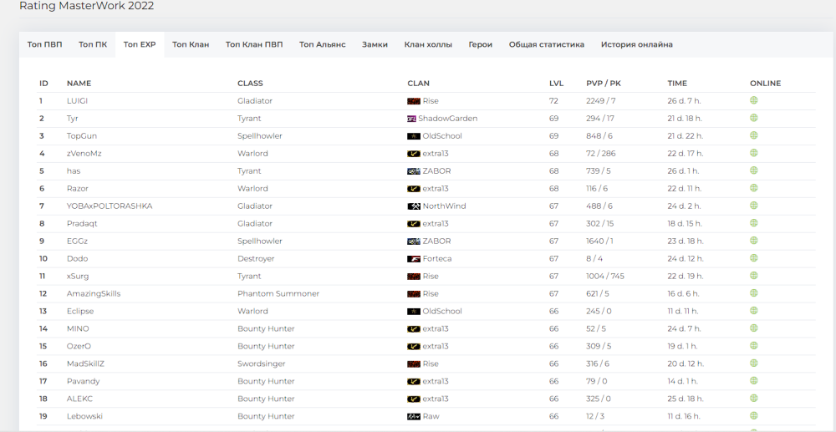This screenshot has height=432, width=836.
Task: Click the player name YOBAxPOLTORASHKA
Action: click(110, 206)
